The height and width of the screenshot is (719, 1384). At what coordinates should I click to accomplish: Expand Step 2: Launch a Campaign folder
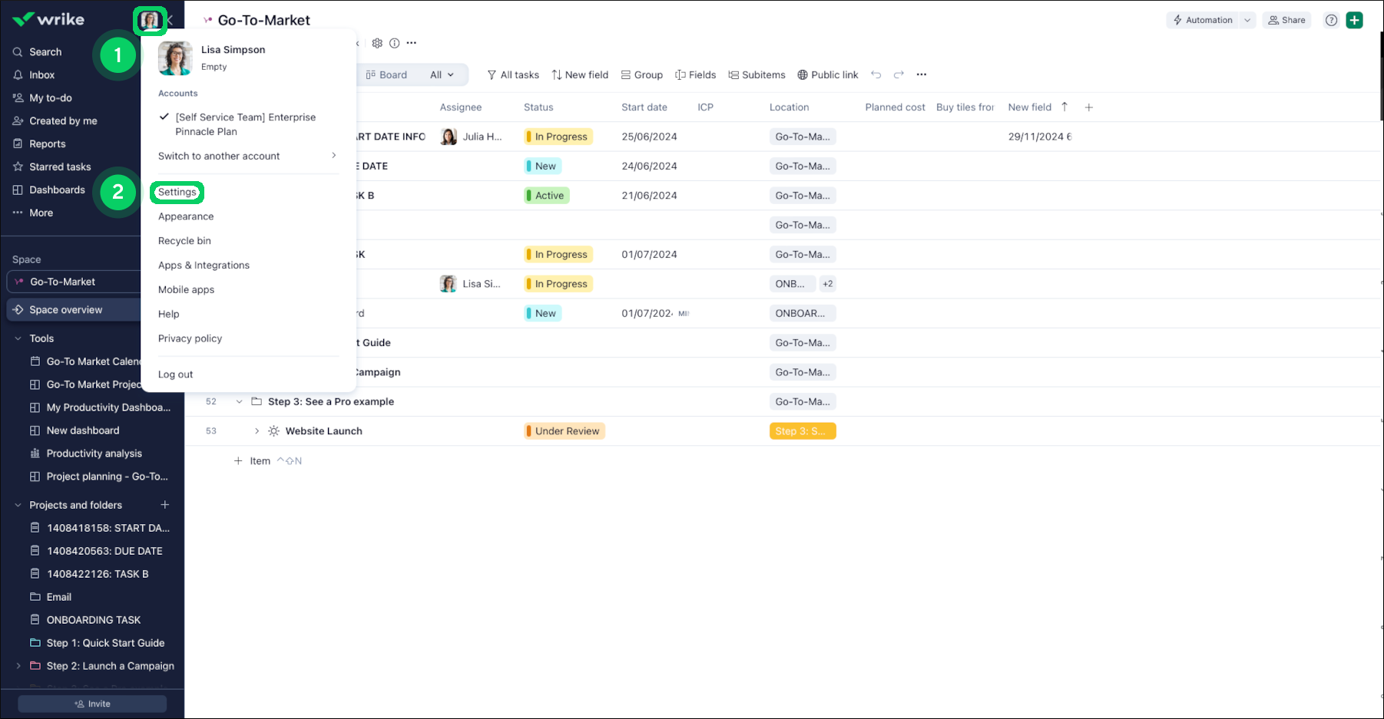pyautogui.click(x=18, y=666)
